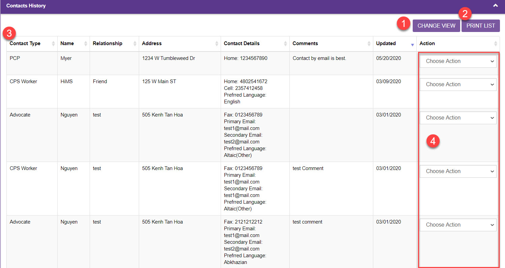
Task: Open Choose Action for Nguyen Abkhazian row
Action: click(x=458, y=225)
